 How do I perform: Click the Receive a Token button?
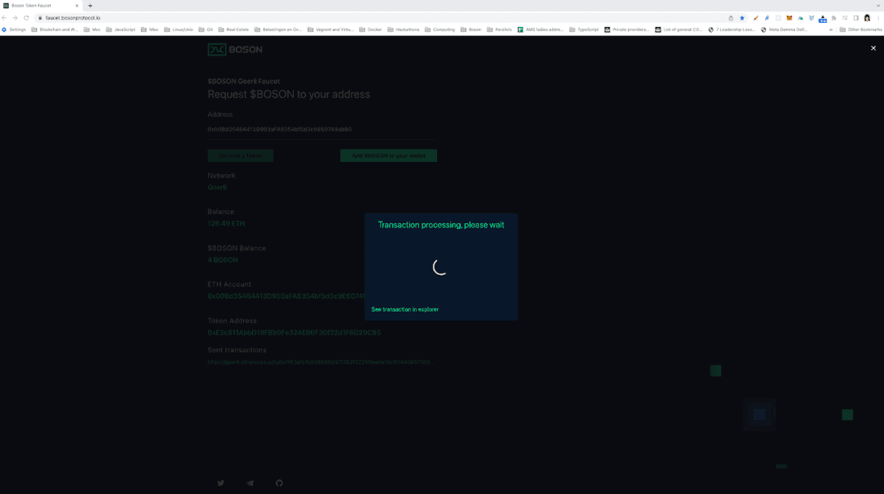(241, 155)
